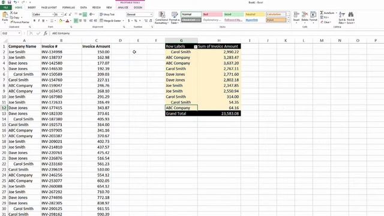Open the General number format dropdown
The width and height of the screenshot is (384, 216).
(151, 14)
